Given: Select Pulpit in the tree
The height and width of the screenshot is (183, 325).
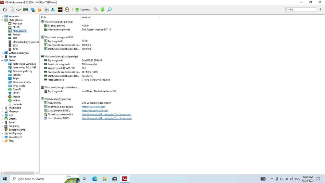Looking at the screenshot, I should [16, 79].
